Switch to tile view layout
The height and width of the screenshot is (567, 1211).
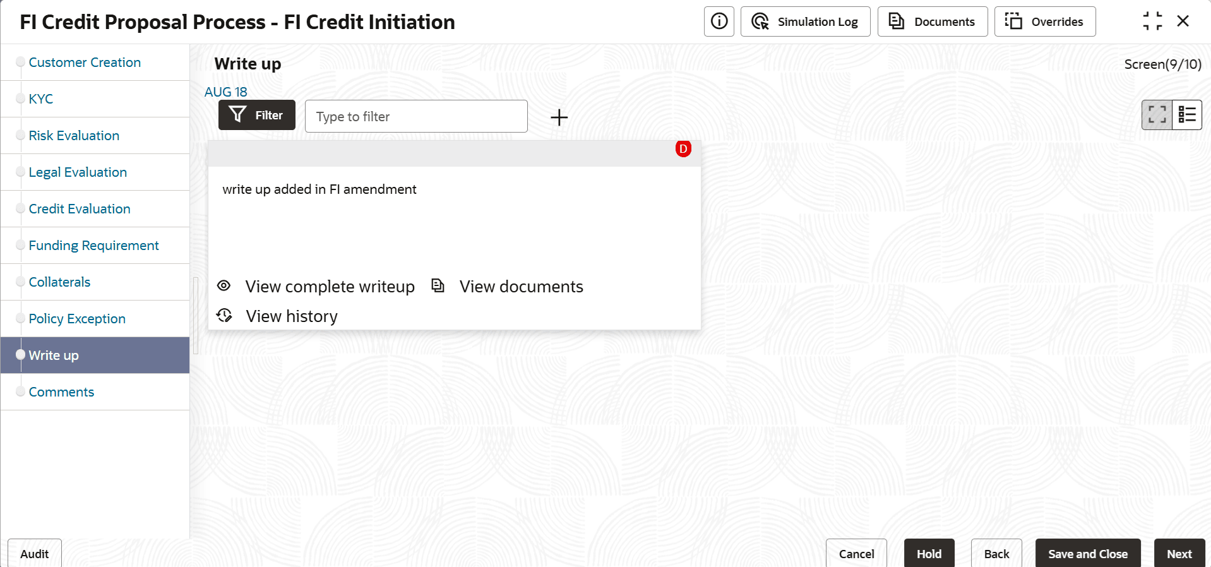(x=1157, y=115)
